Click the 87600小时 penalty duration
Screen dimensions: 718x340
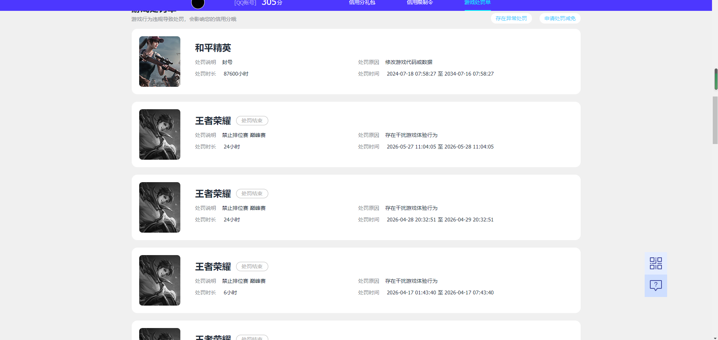pos(236,74)
